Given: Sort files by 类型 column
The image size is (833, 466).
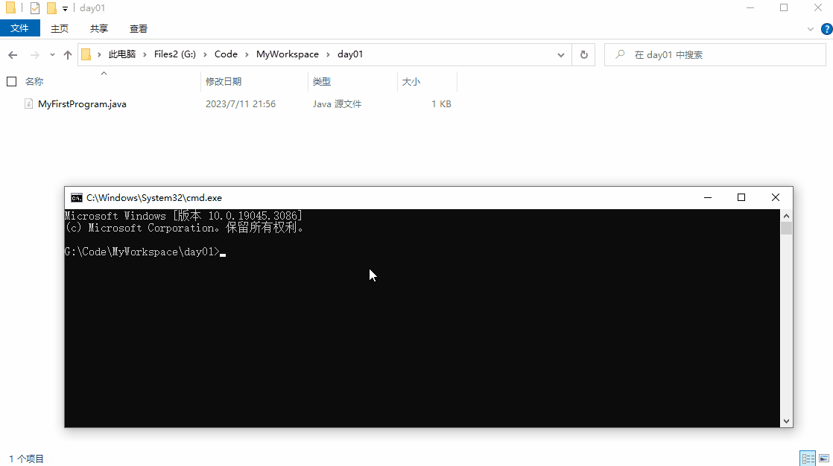Looking at the screenshot, I should click(x=321, y=82).
